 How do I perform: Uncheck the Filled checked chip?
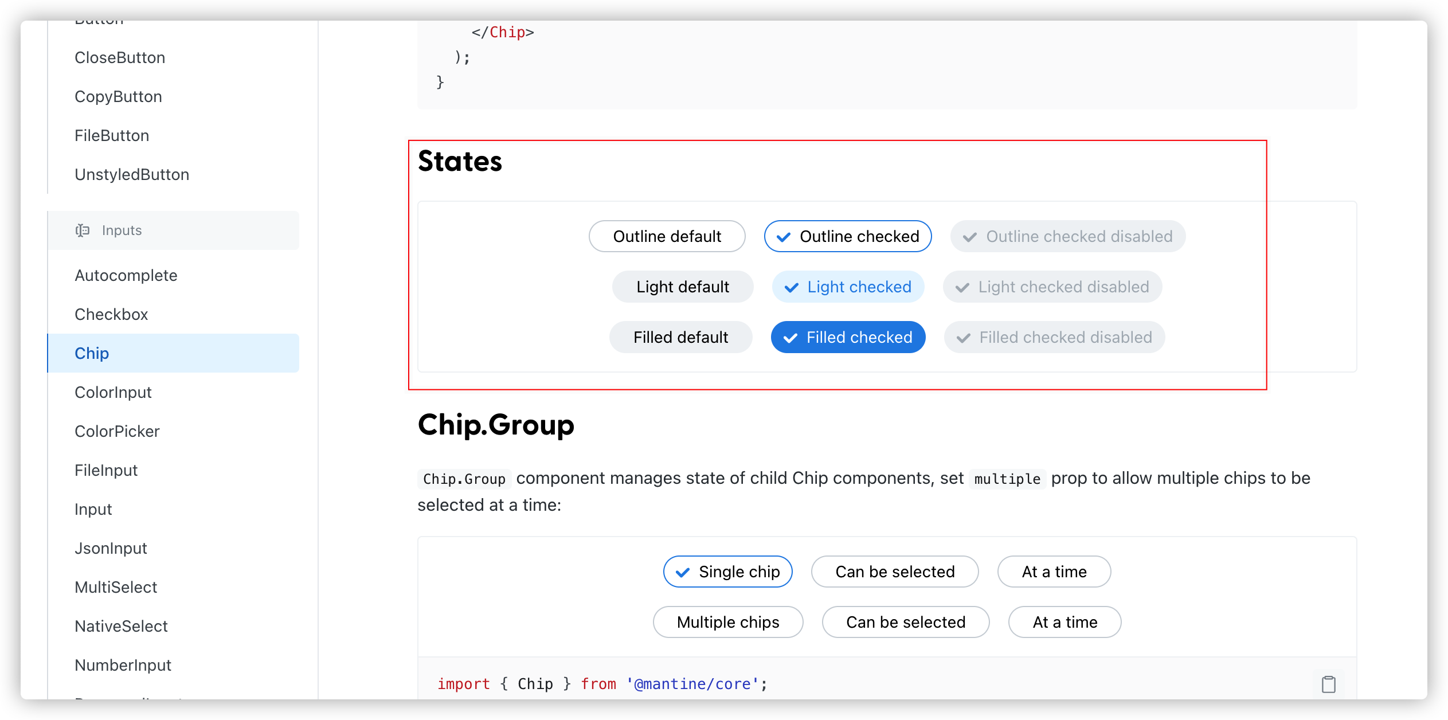pos(848,337)
